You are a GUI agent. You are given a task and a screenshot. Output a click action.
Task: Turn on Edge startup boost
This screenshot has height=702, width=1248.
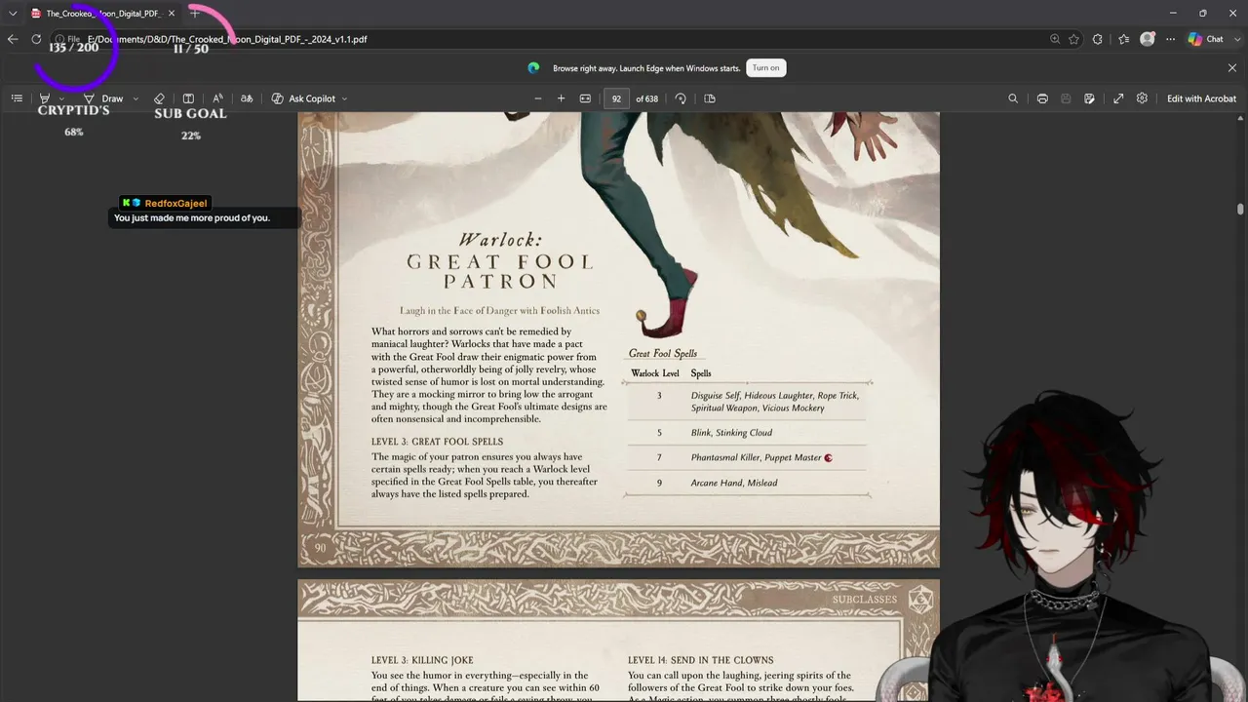coord(766,68)
